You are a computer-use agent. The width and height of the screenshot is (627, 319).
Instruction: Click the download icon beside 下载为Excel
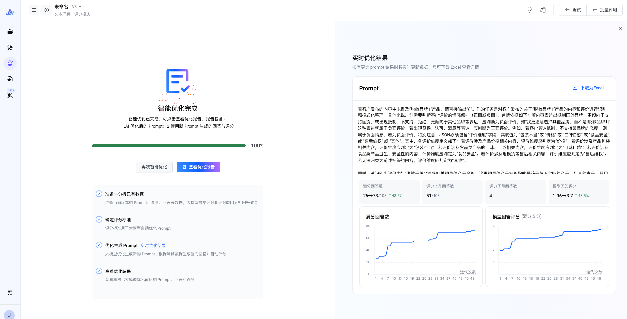tap(575, 88)
